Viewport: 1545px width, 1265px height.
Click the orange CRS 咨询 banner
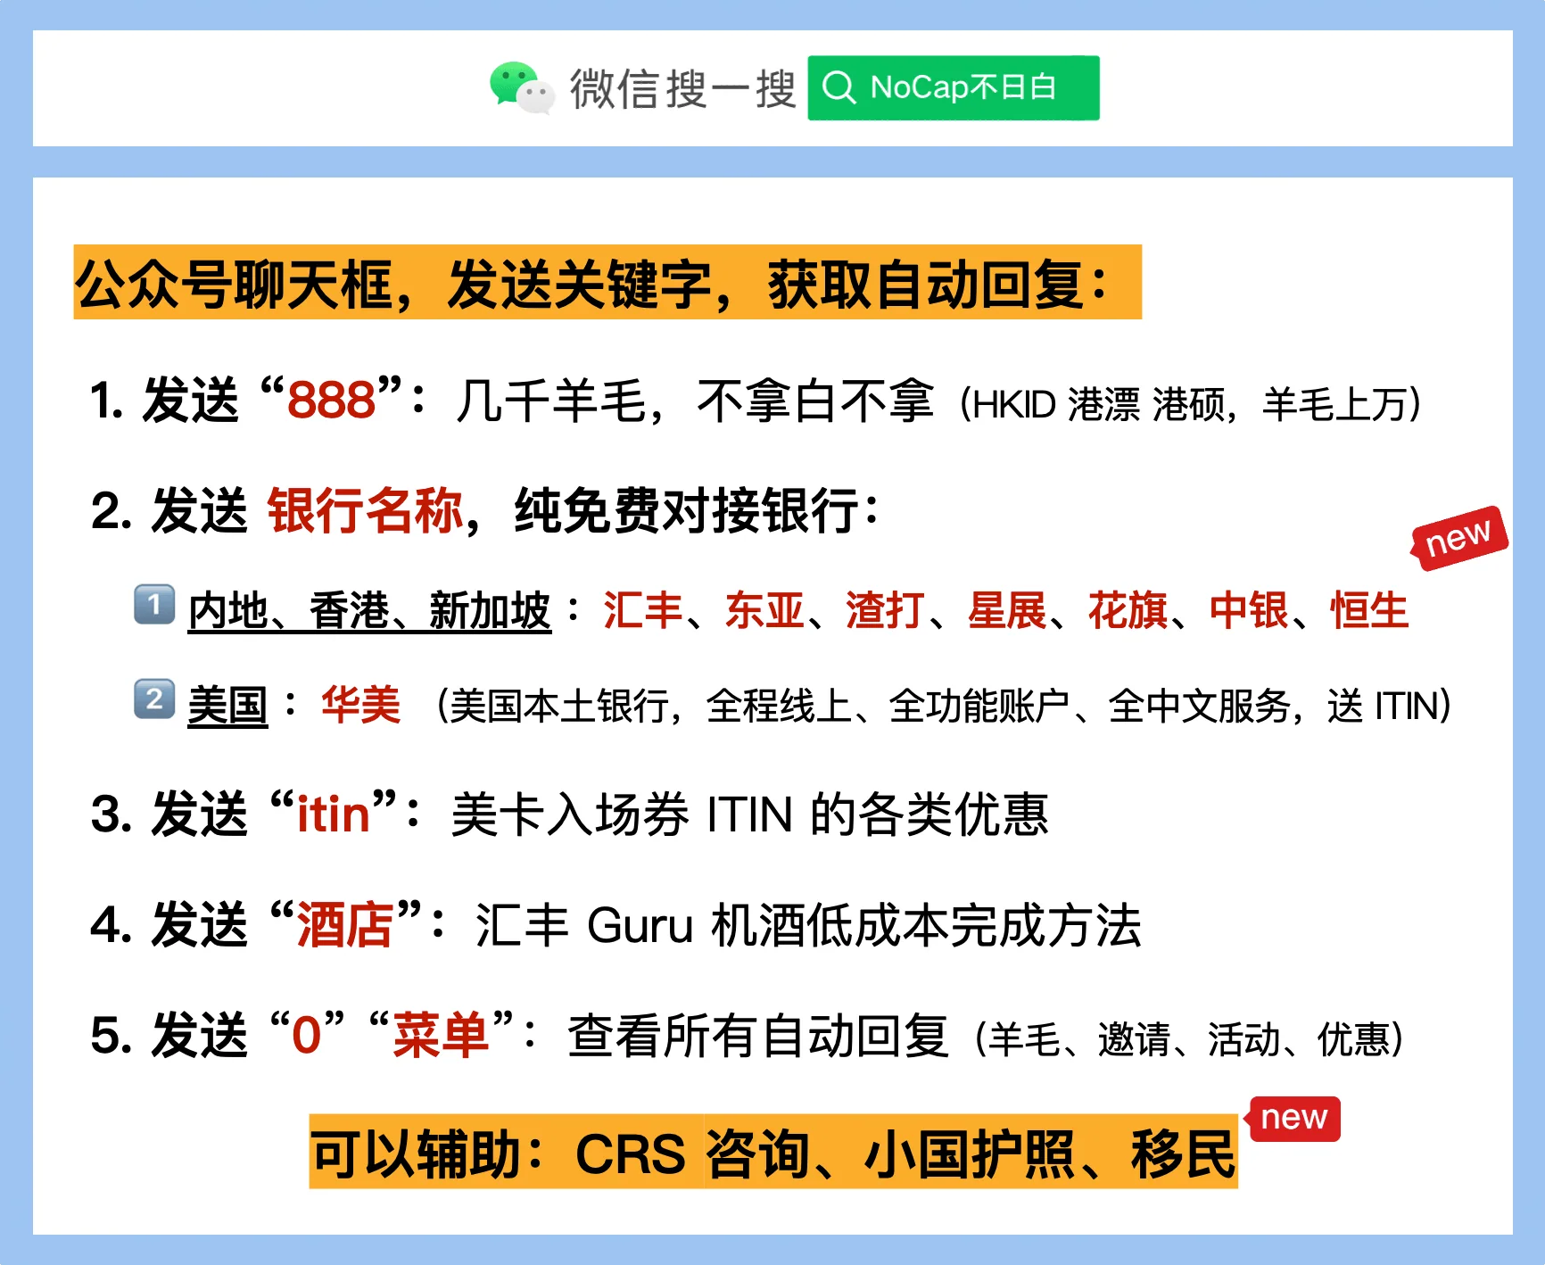click(773, 1152)
